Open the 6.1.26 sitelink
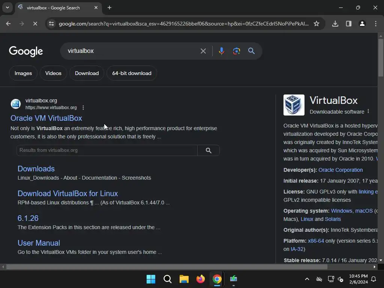This screenshot has width=384, height=288. click(x=28, y=218)
